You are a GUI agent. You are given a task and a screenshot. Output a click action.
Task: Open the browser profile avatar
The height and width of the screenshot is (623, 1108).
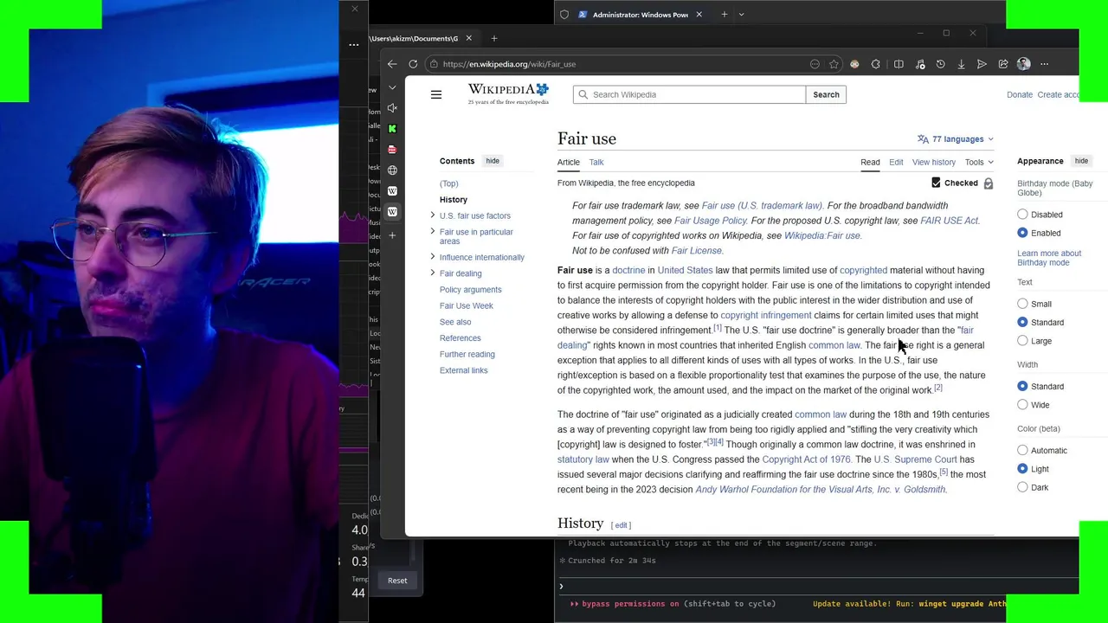click(x=1024, y=64)
